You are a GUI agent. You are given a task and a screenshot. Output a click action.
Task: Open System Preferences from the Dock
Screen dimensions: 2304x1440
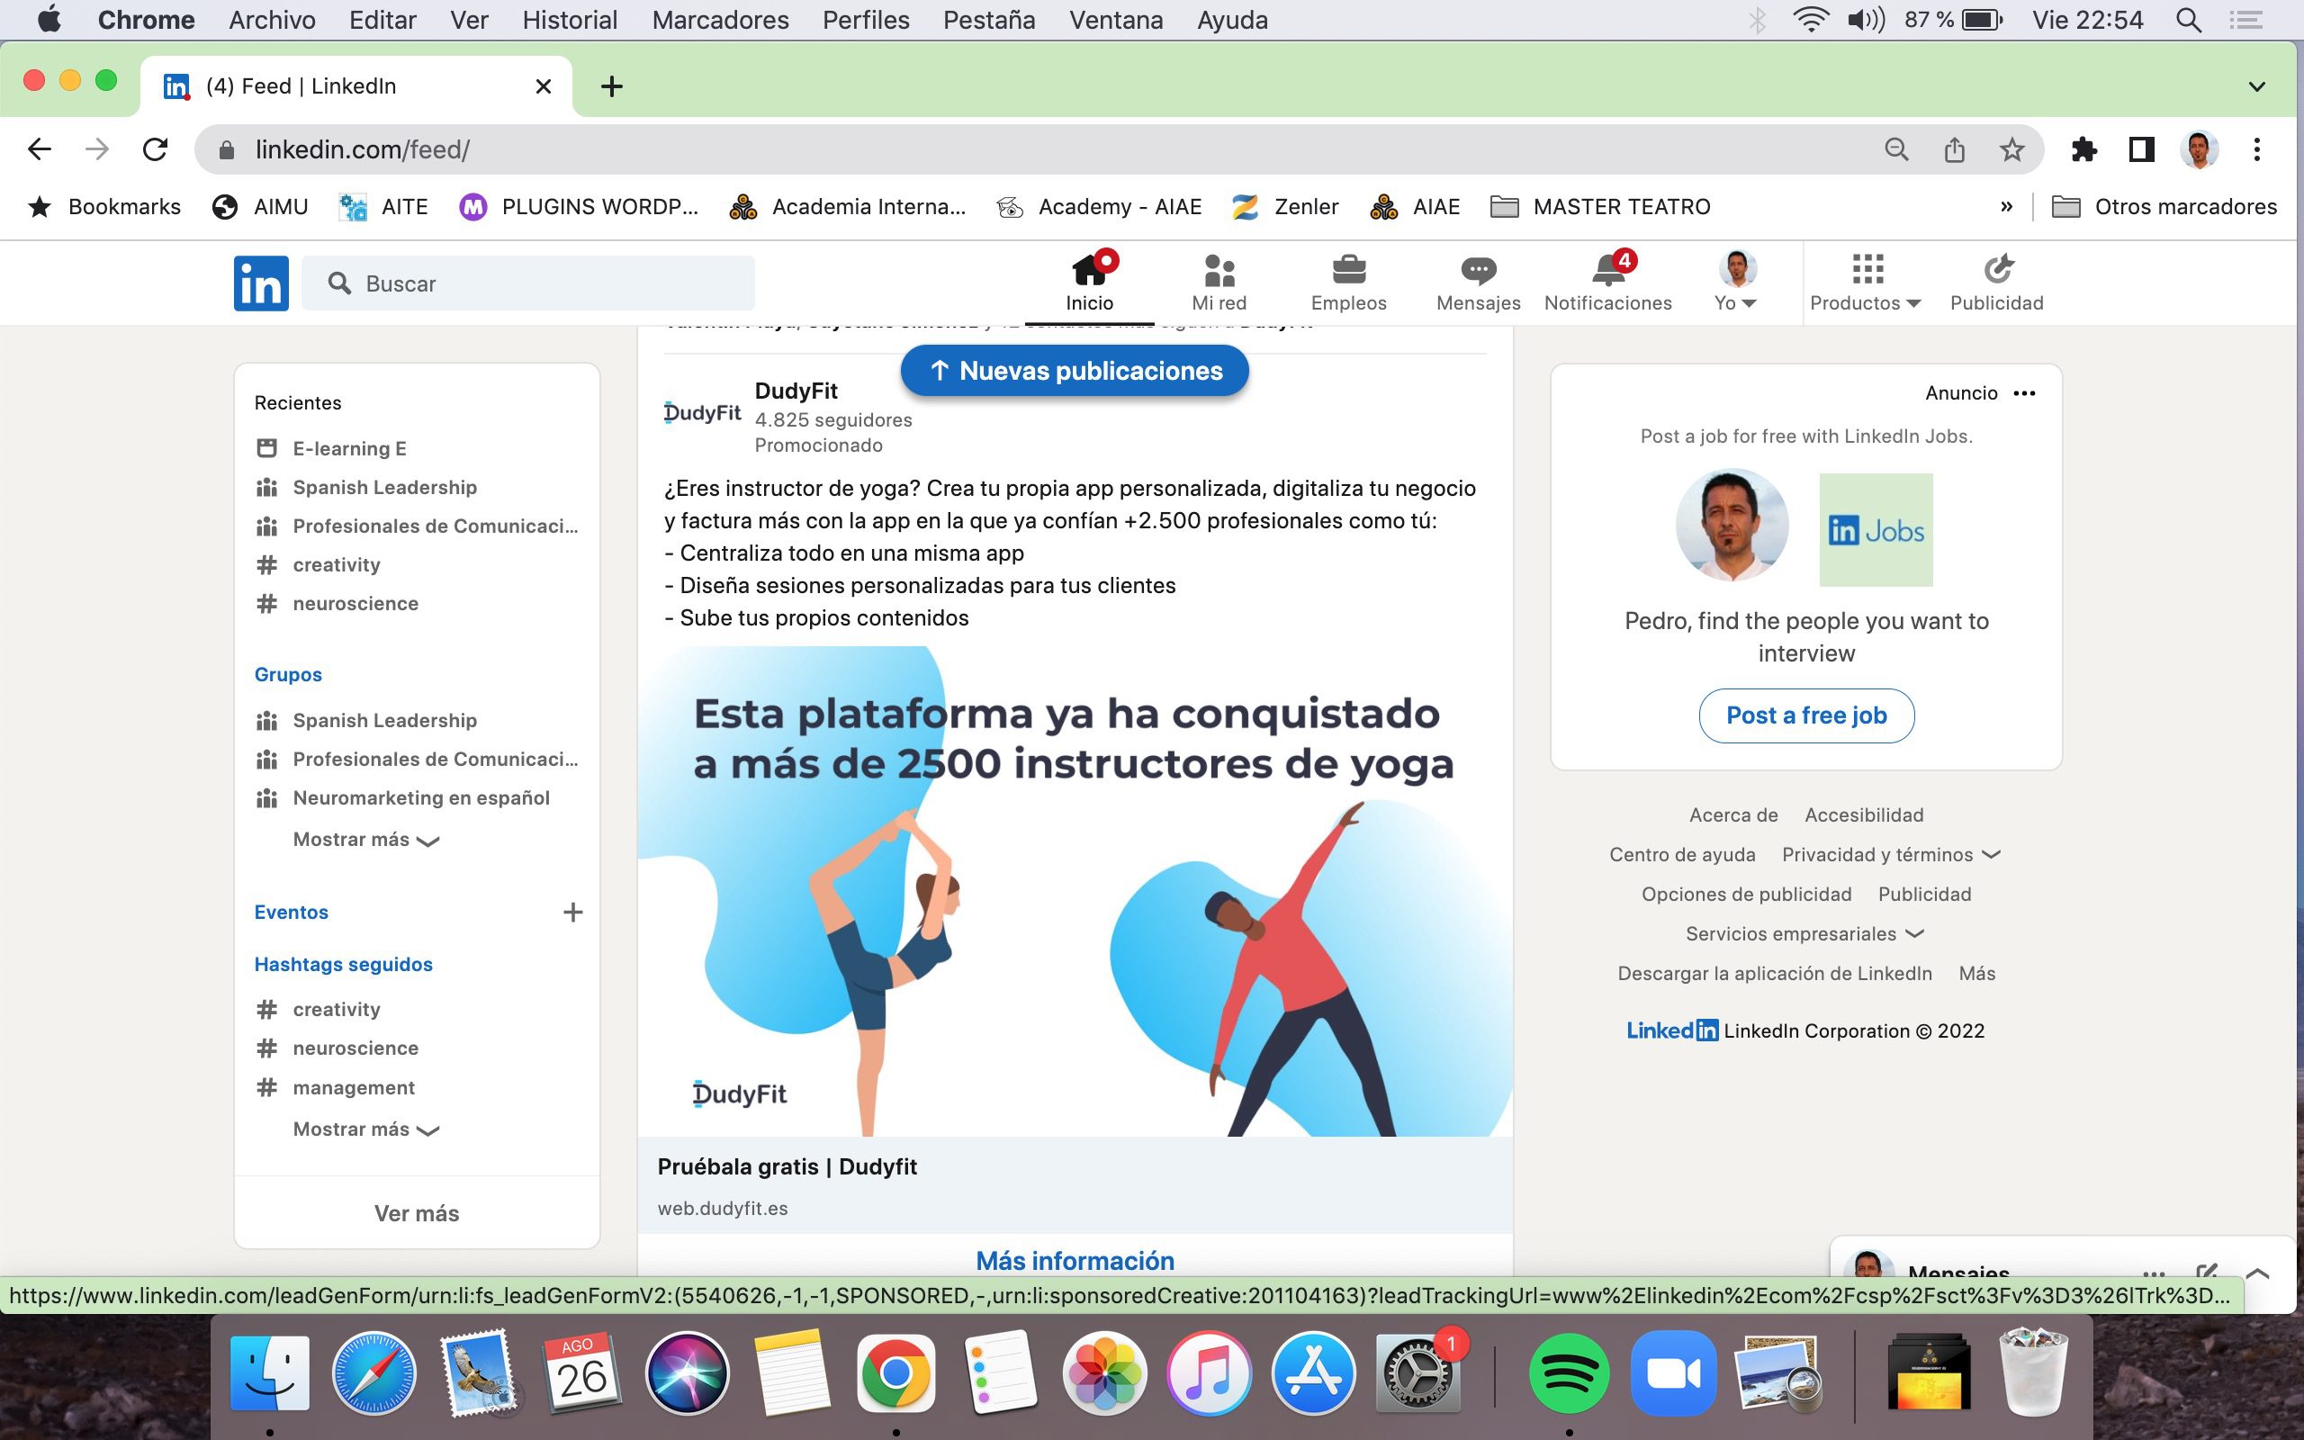click(1417, 1373)
